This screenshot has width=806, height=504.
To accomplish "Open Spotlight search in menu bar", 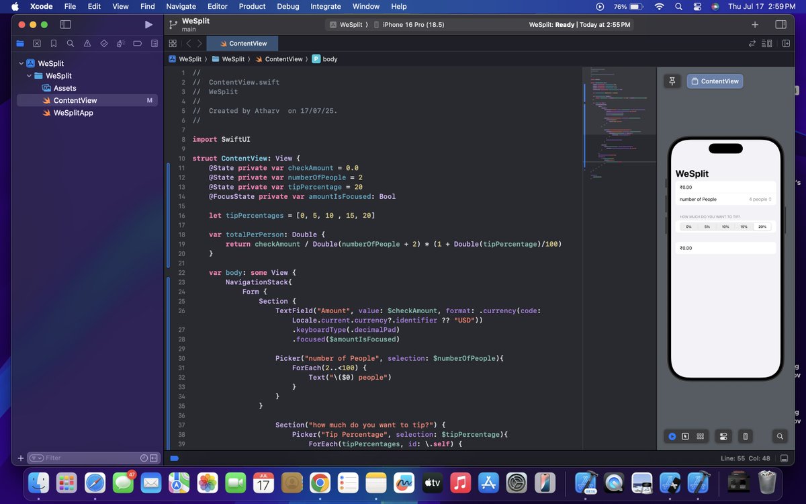I will (x=678, y=6).
